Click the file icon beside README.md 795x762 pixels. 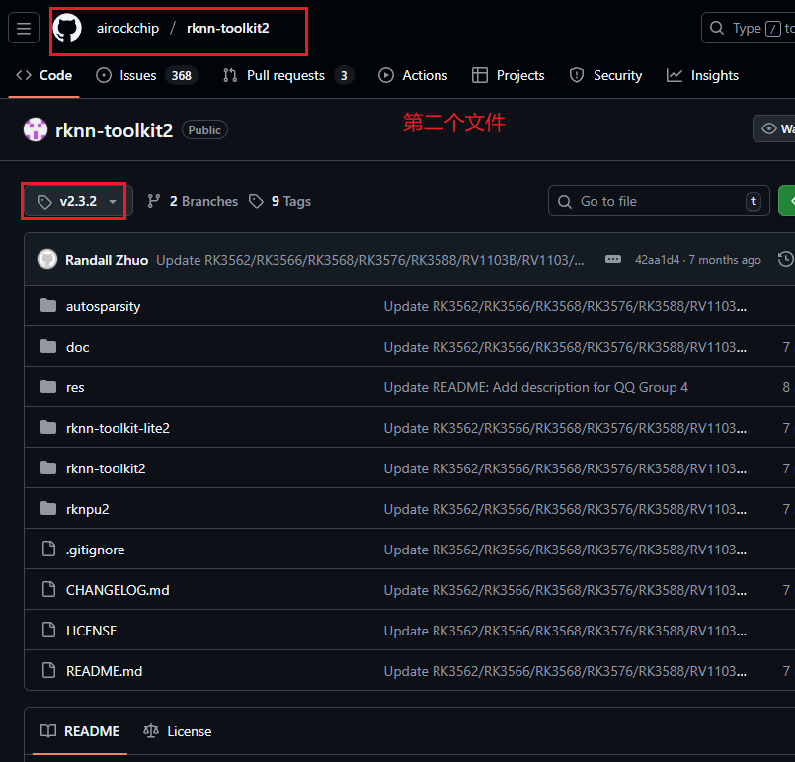click(48, 670)
